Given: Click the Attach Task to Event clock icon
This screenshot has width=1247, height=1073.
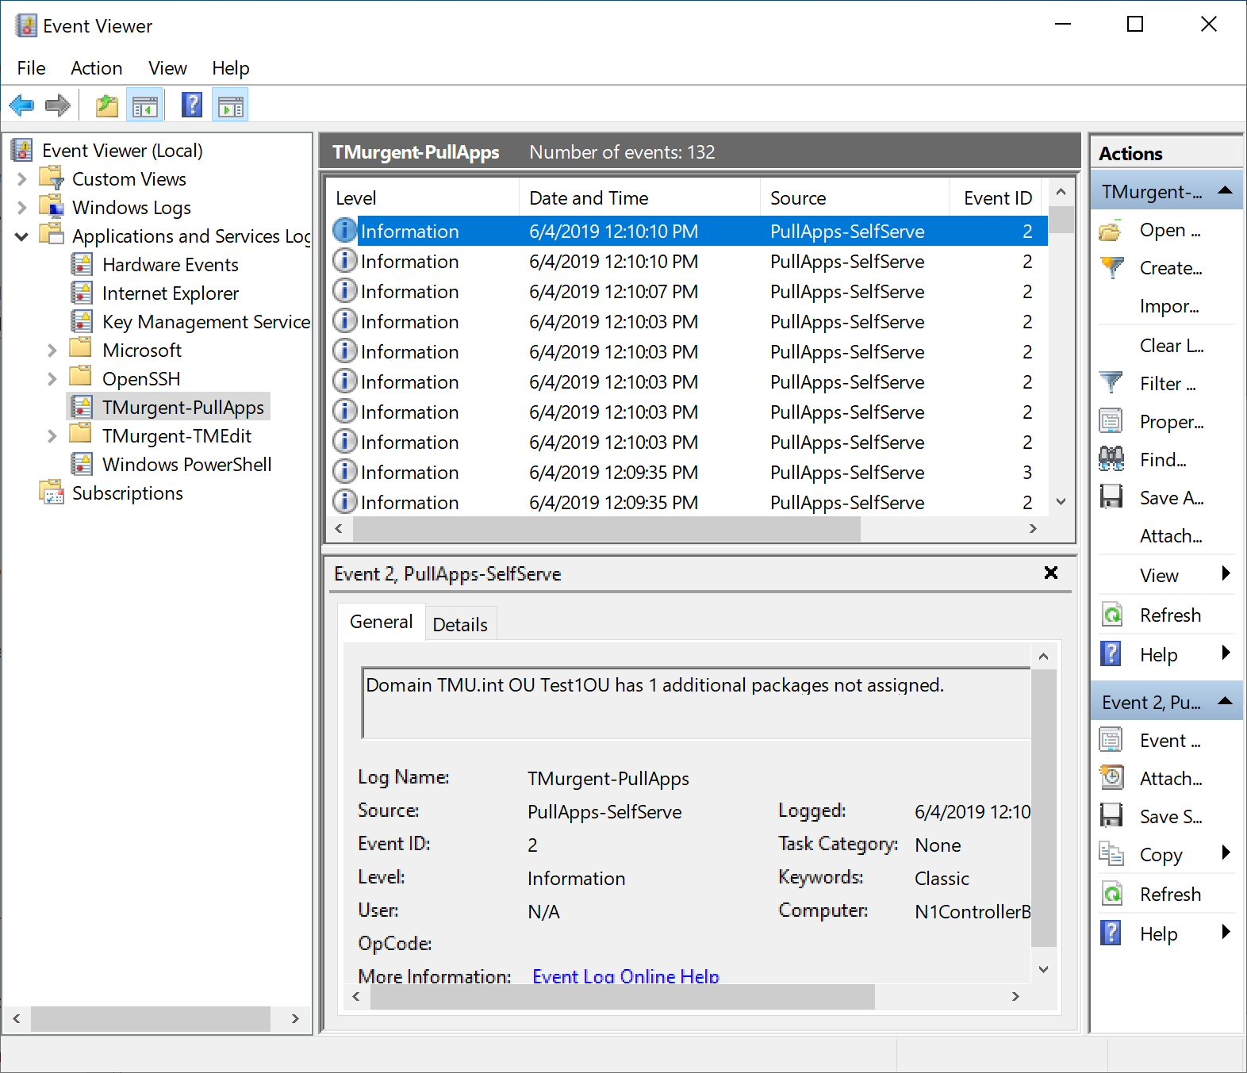Looking at the screenshot, I should tap(1111, 777).
